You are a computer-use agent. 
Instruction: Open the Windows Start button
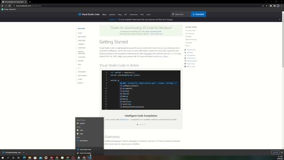(x=3, y=158)
